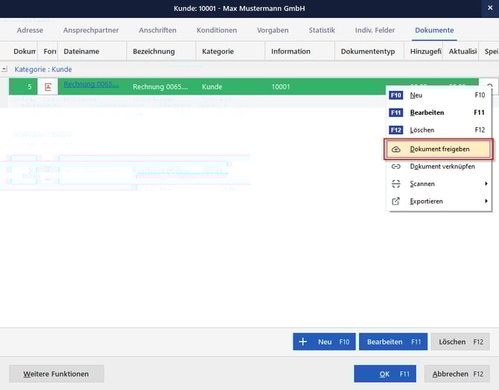
Task: Click the PDF format icon in document row
Action: [48, 86]
